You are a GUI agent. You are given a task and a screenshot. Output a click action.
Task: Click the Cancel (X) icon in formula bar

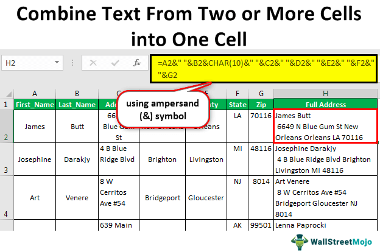[x=93, y=62]
